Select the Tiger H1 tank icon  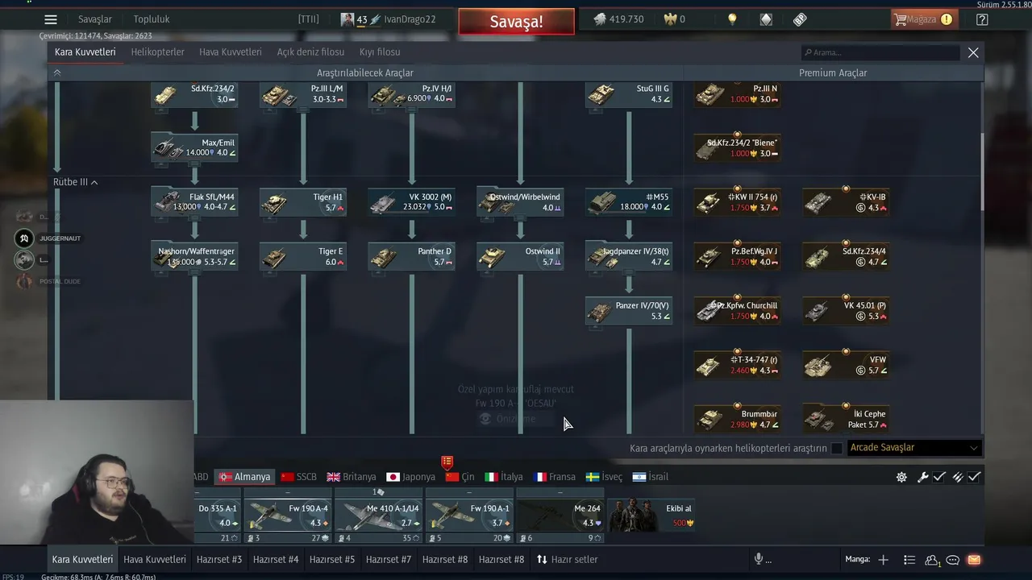(276, 203)
